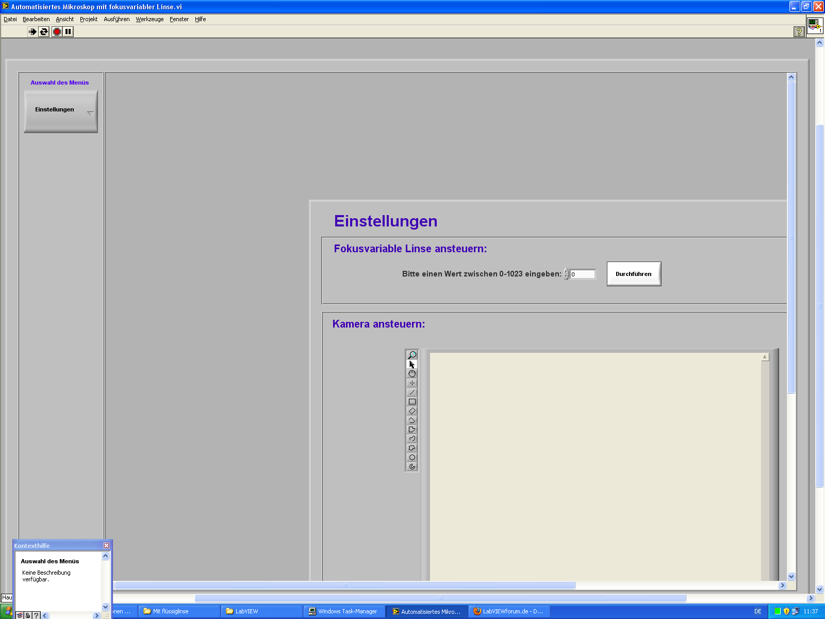This screenshot has height=619, width=825.
Task: Switch to the LabVIEW folder taskbar button
Action: [262, 611]
